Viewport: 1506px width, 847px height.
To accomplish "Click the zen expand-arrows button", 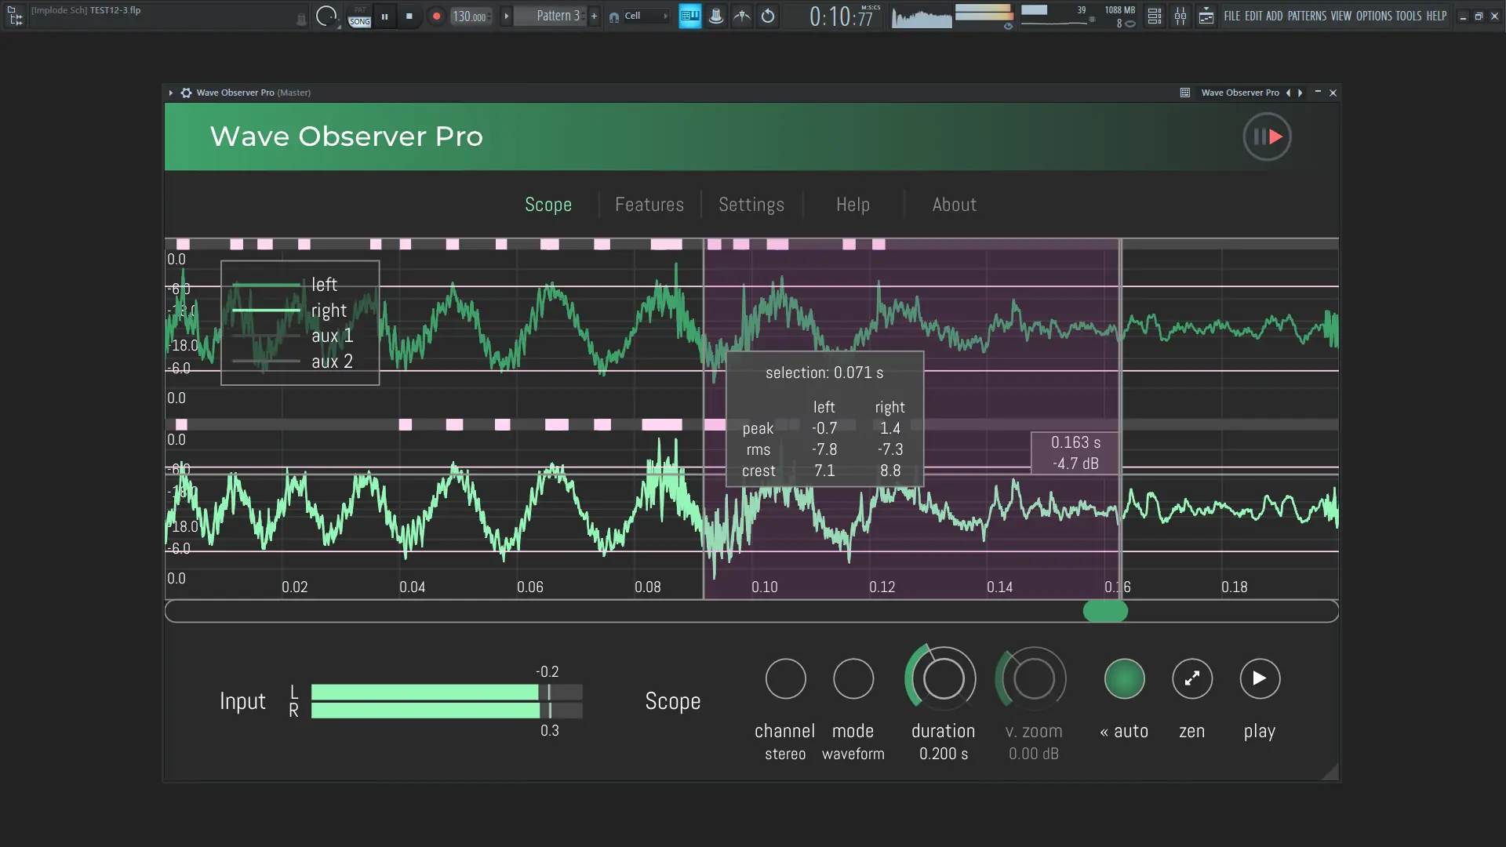I will click(x=1191, y=678).
